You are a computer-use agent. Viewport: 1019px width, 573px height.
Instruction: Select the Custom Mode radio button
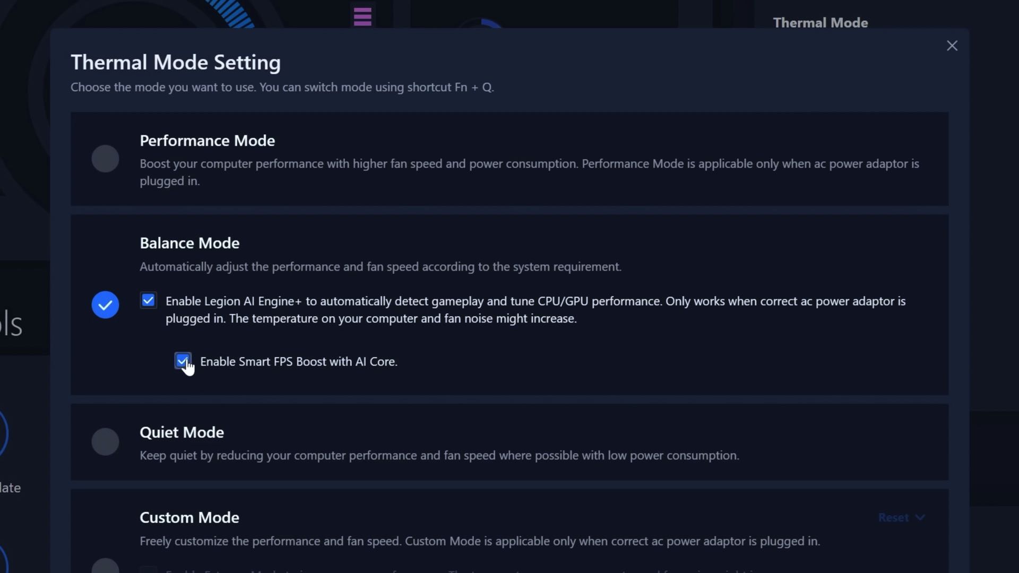[x=105, y=566]
